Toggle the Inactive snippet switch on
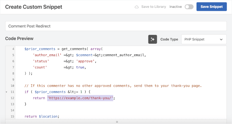The height and width of the screenshot is (124, 232). 189,7
